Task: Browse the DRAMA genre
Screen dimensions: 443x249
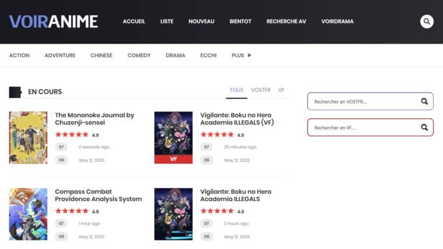Action: coord(175,56)
